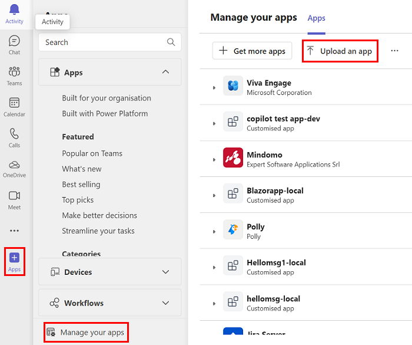This screenshot has width=412, height=345.
Task: Collapse the Apps section chevron
Action: (165, 71)
